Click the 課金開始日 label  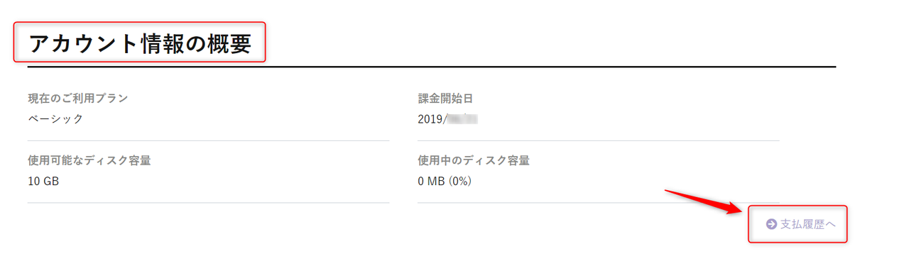[445, 99]
